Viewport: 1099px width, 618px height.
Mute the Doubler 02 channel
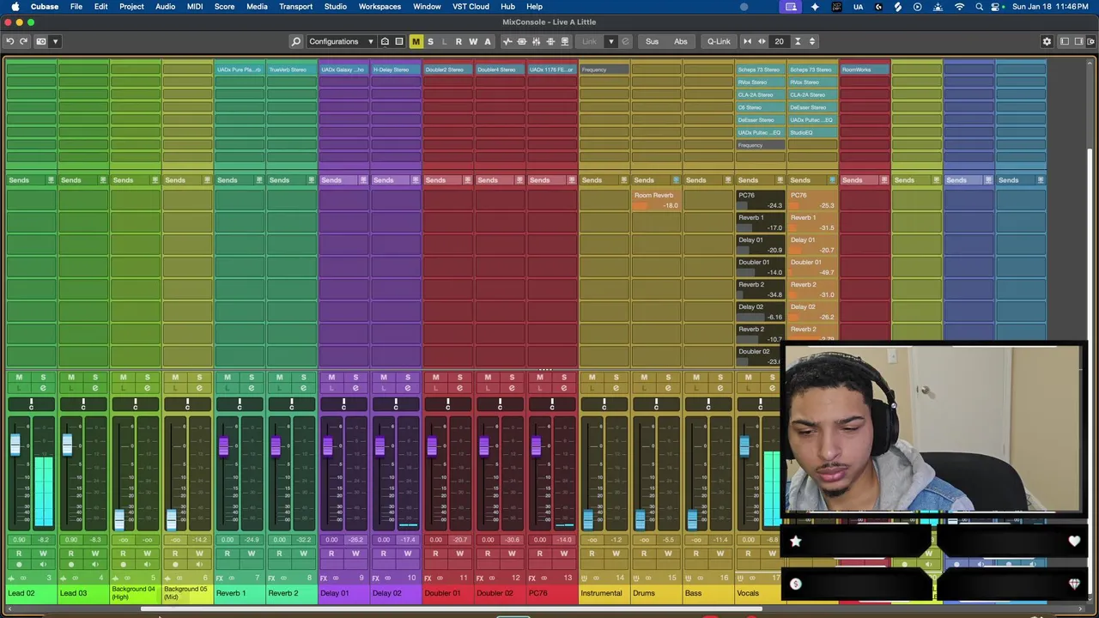pyautogui.click(x=488, y=378)
